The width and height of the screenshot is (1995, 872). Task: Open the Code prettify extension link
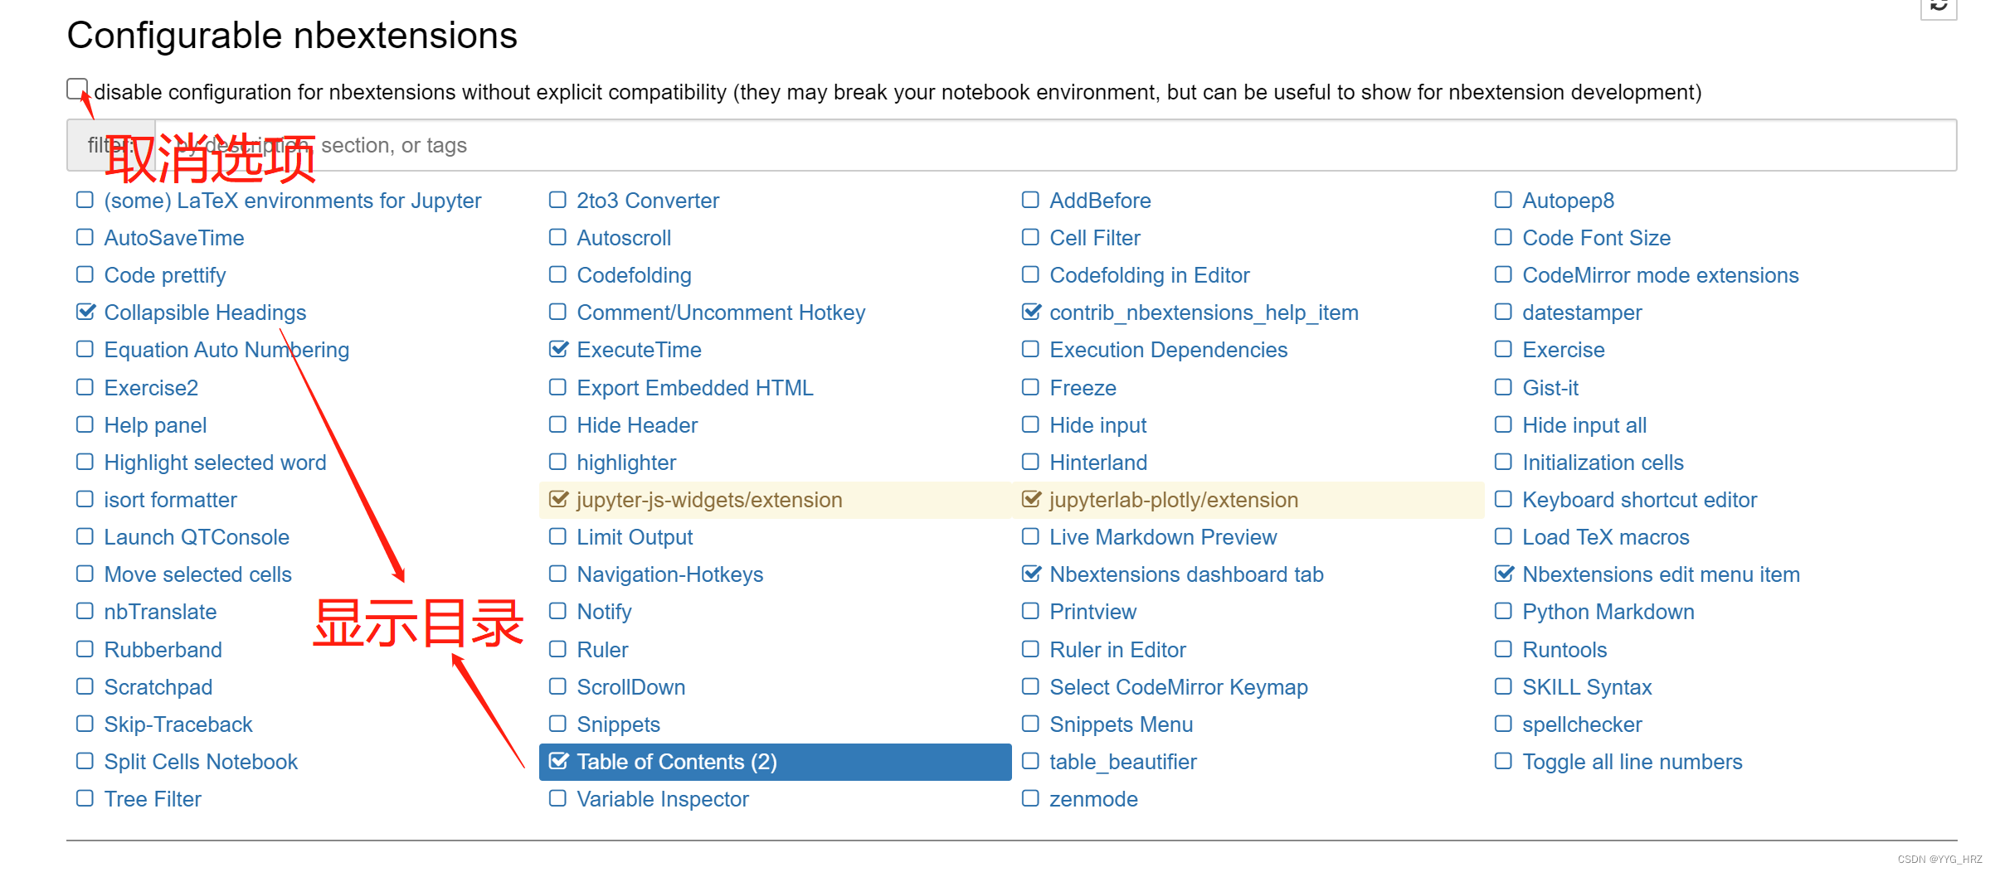[x=165, y=275]
